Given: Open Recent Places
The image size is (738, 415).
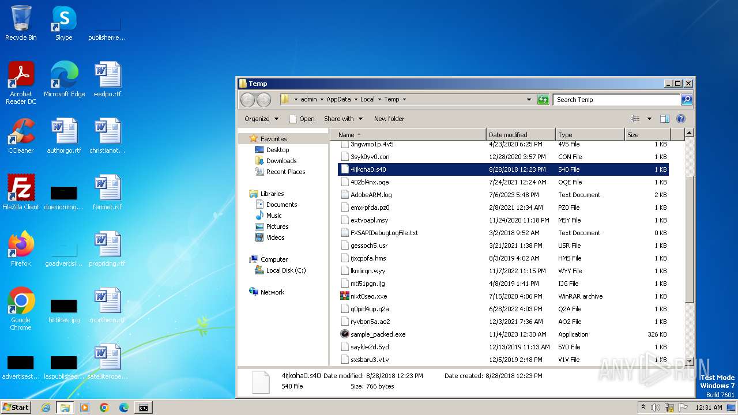Looking at the screenshot, I should coord(285,172).
